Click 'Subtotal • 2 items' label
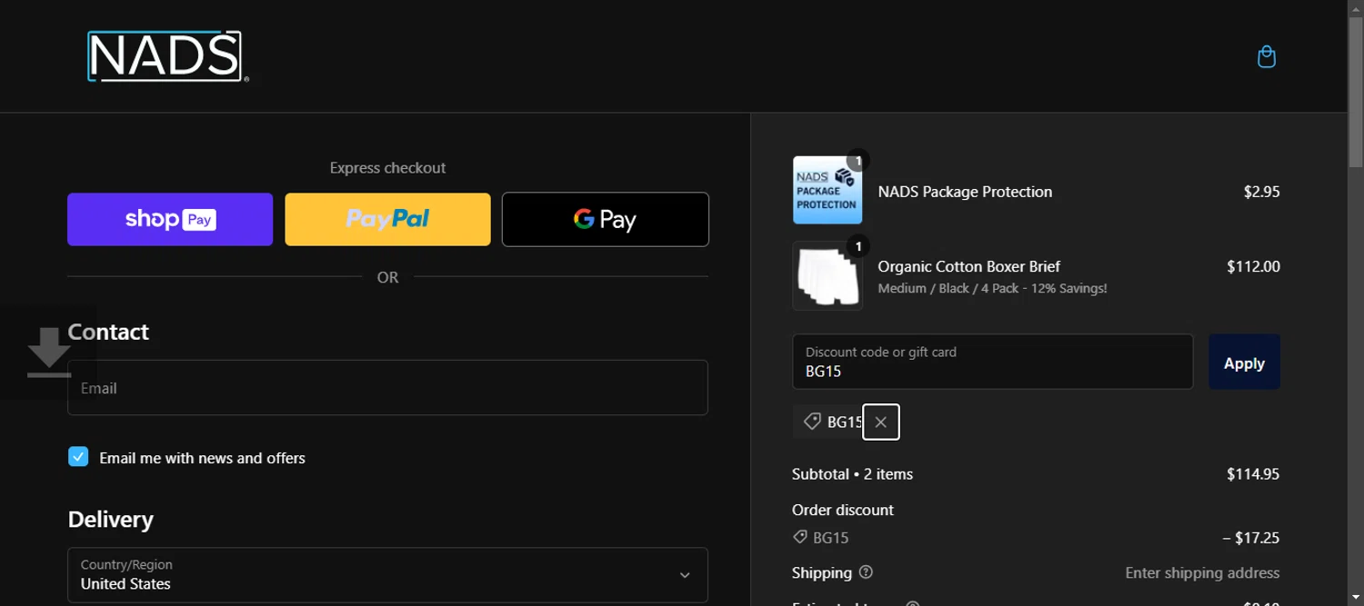1364x606 pixels. click(x=852, y=473)
